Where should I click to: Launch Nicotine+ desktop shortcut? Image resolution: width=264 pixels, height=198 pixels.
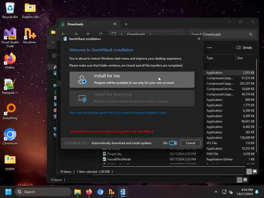pos(30,36)
